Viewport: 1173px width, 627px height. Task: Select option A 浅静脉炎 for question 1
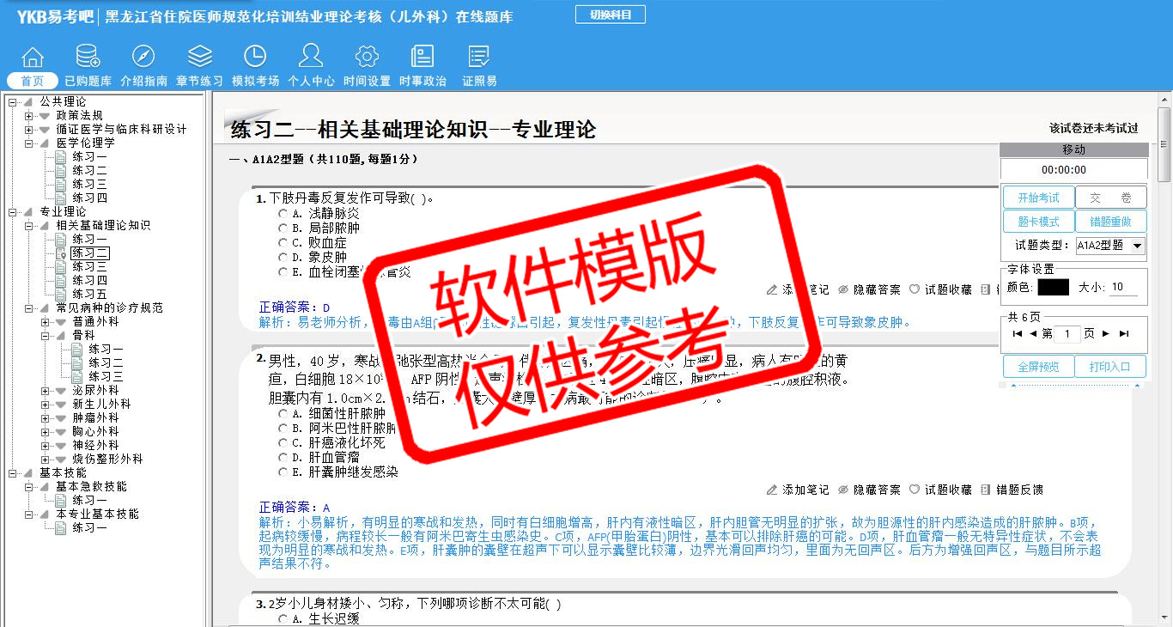point(283,213)
